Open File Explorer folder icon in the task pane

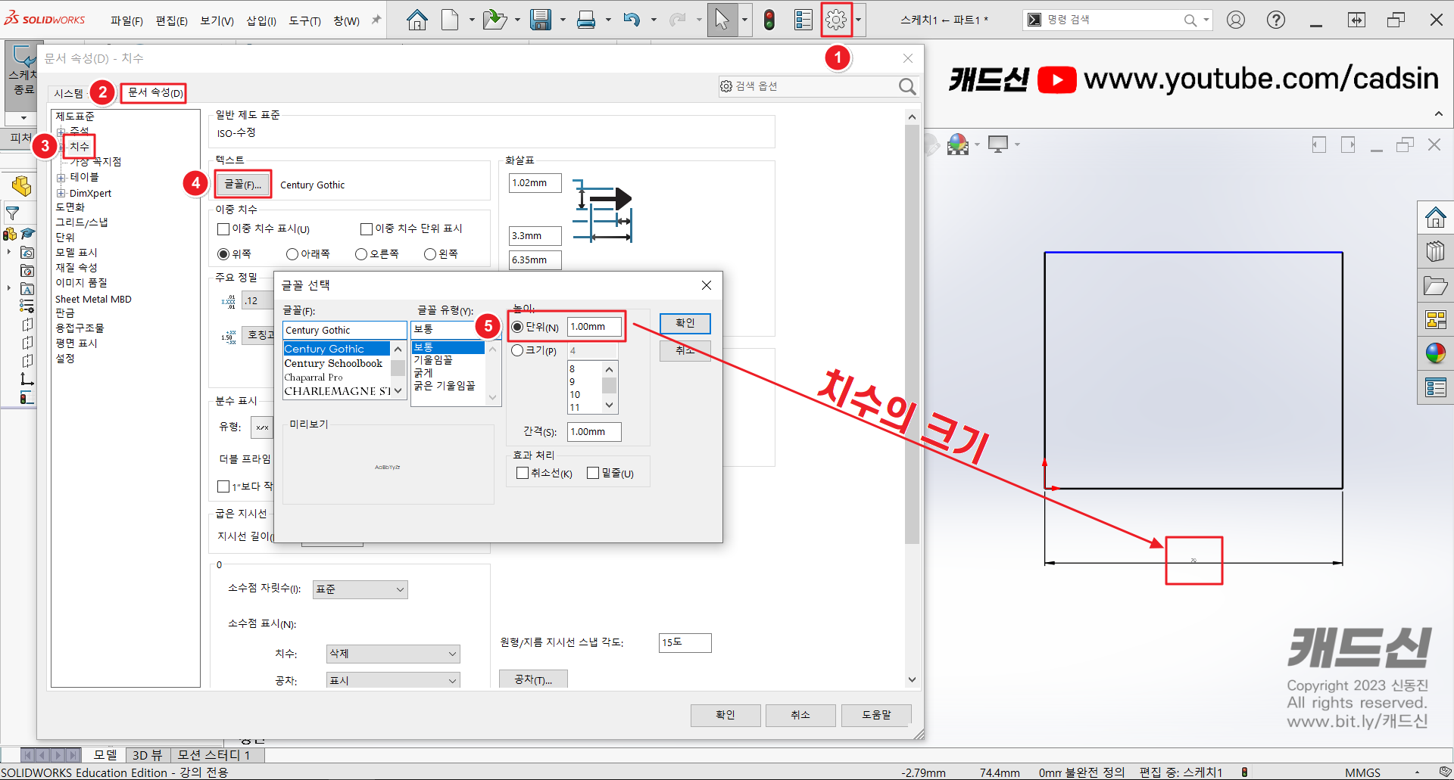click(1436, 286)
